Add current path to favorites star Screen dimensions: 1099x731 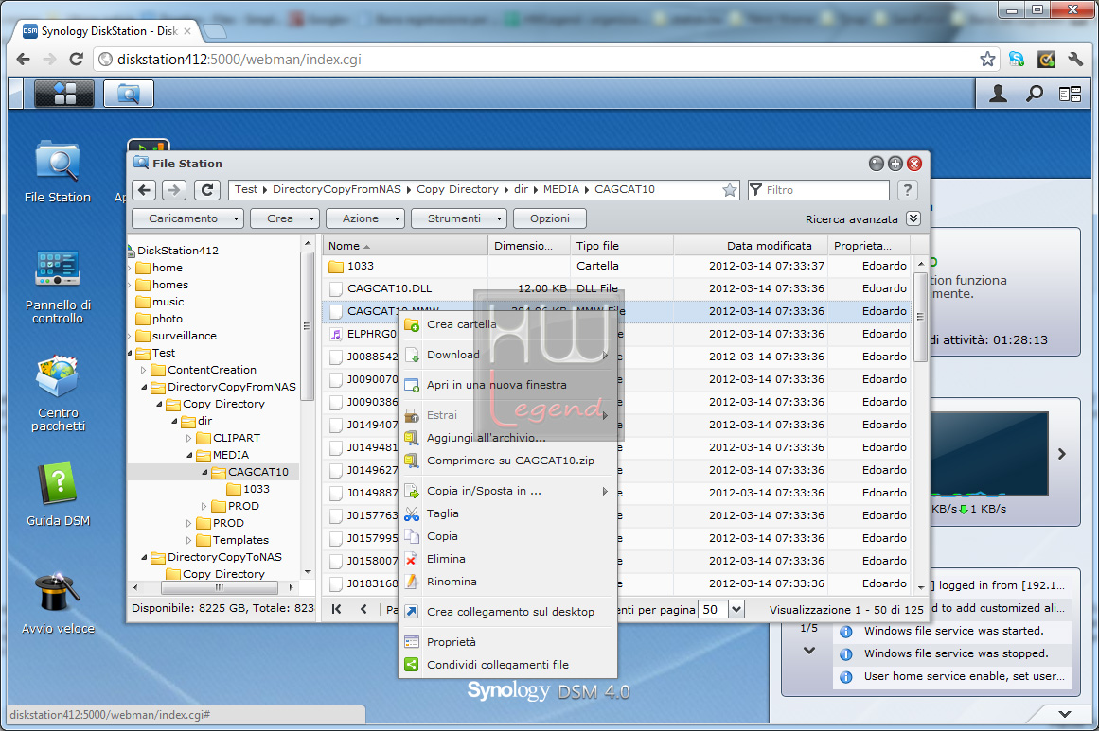tap(730, 190)
